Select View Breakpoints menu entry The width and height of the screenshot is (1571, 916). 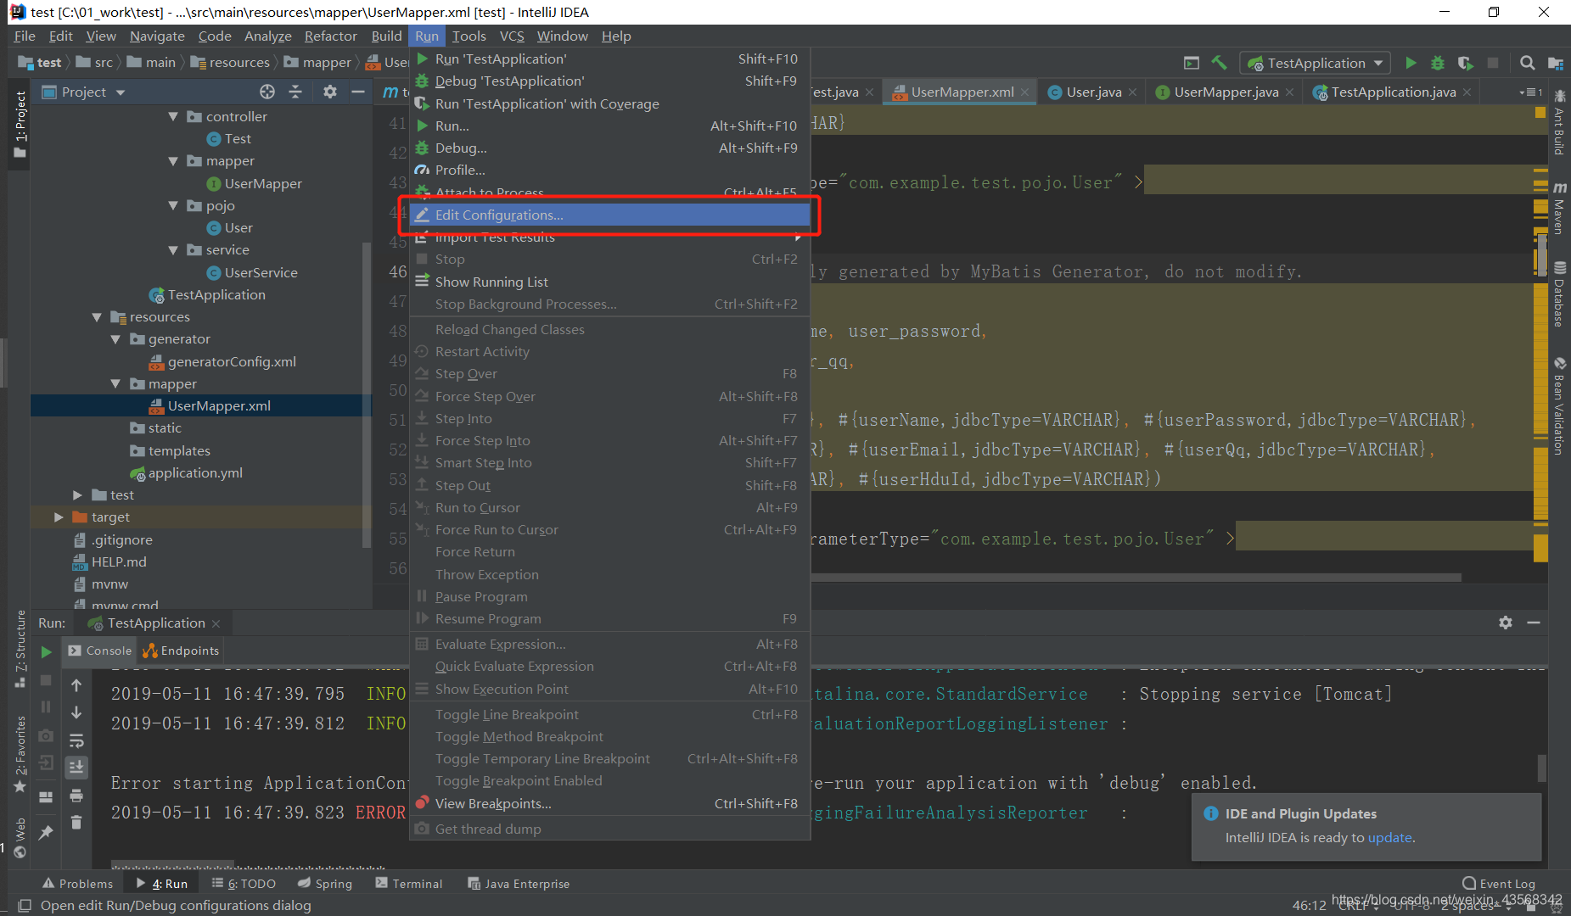point(609,803)
